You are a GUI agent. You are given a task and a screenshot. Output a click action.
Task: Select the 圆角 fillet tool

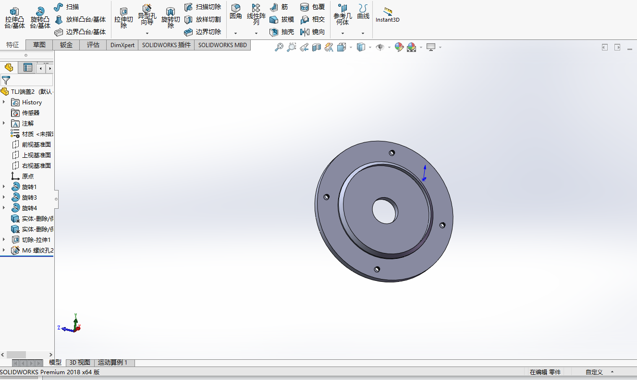click(x=235, y=13)
